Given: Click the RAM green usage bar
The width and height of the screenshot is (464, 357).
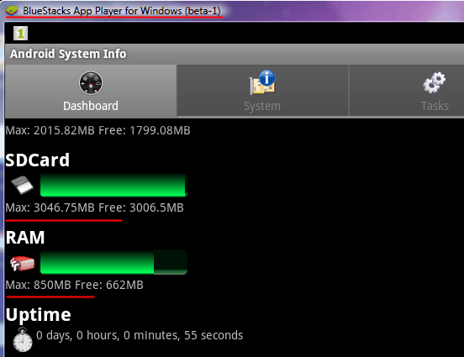Looking at the screenshot, I should [113, 262].
